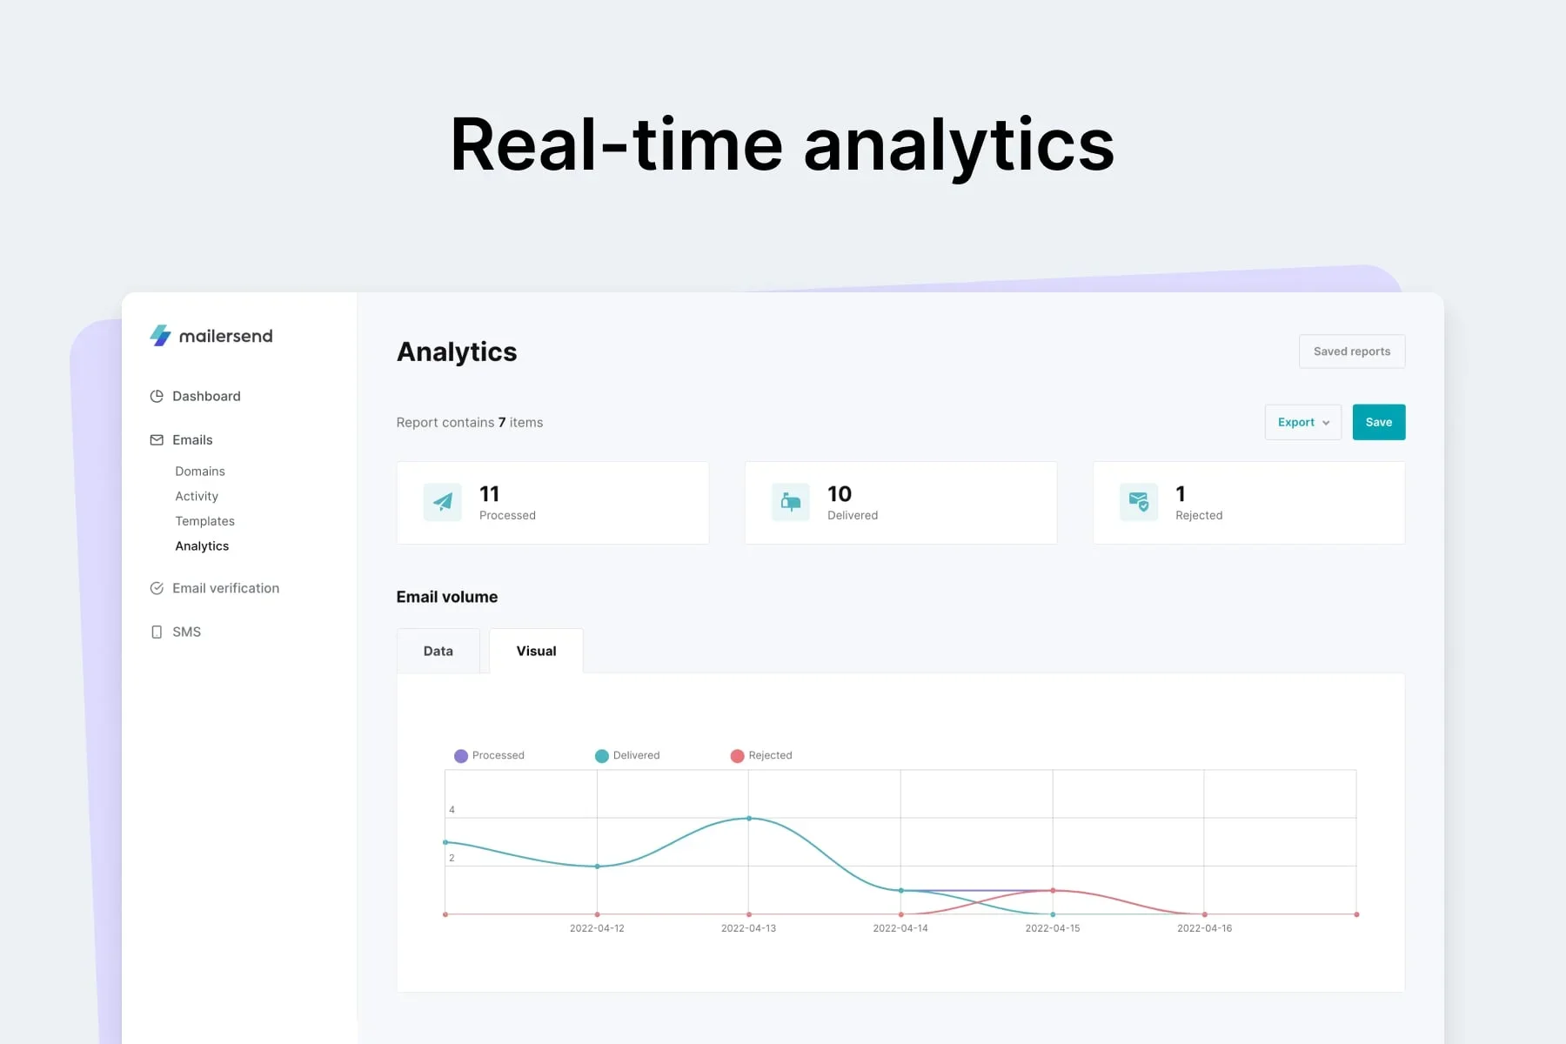This screenshot has height=1044, width=1566.
Task: Open Templates in sidebar
Action: pos(204,521)
